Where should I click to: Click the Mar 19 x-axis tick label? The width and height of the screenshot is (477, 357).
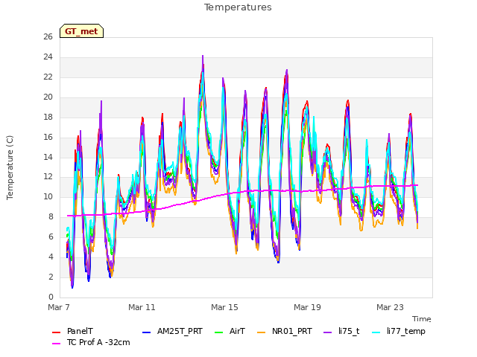click(307, 307)
